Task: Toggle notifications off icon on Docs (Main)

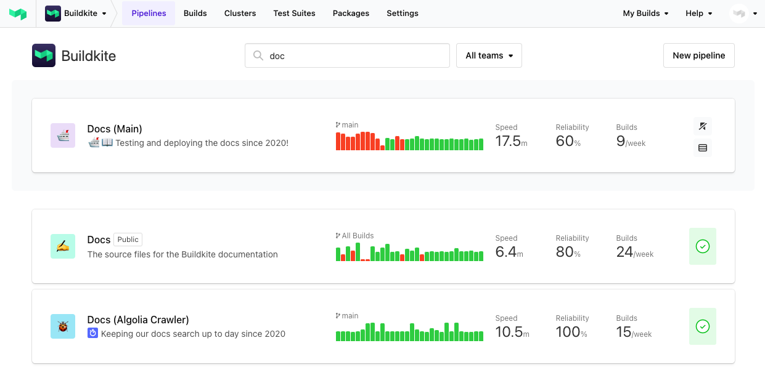Action: coord(702,126)
